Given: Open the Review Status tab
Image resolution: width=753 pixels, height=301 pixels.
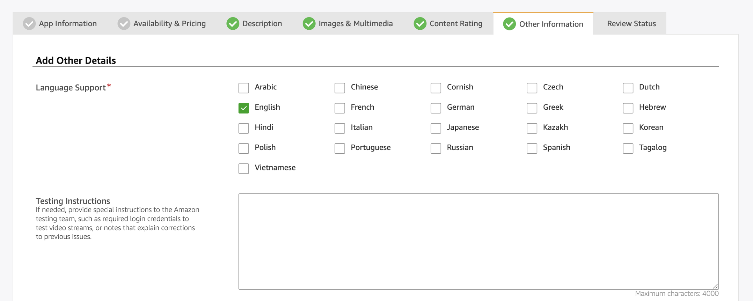Looking at the screenshot, I should tap(631, 24).
